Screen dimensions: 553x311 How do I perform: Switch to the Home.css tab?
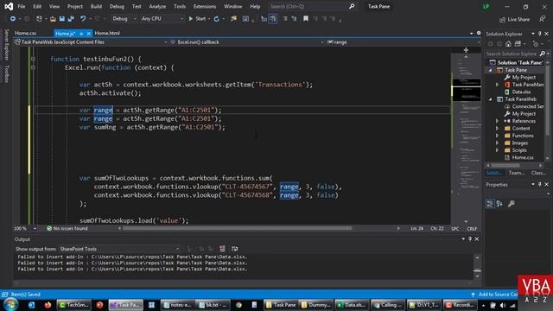click(26, 33)
